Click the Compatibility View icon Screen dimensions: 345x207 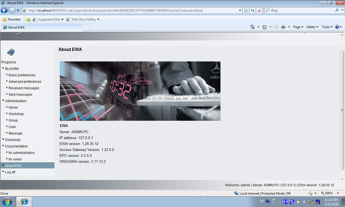click(246, 11)
